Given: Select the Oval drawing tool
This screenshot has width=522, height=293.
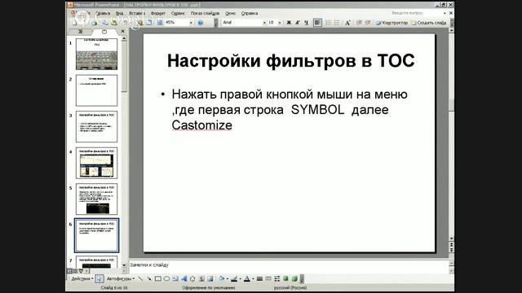Looking at the screenshot, I should click(x=166, y=278).
